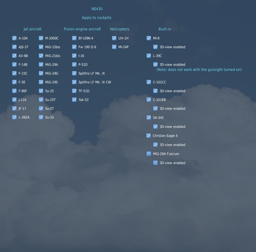Uncheck the P-51D checkbox
This screenshot has height=252, width=256.
point(74,65)
